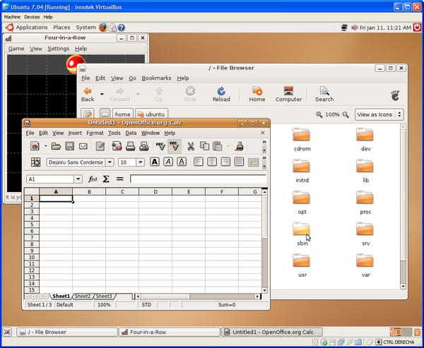Open the Format menu in Calc
Viewport: 424px width, 348px height.
pyautogui.click(x=95, y=133)
